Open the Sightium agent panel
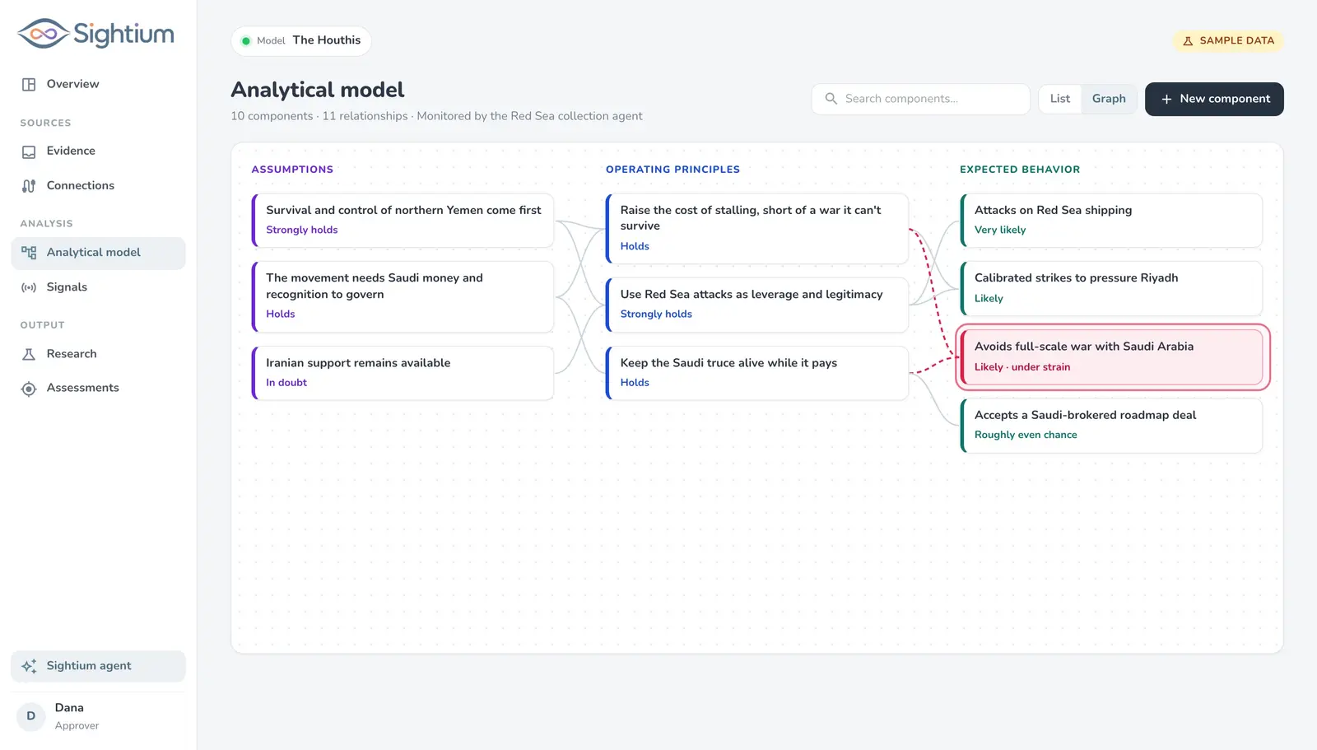Image resolution: width=1317 pixels, height=750 pixels. [98, 666]
